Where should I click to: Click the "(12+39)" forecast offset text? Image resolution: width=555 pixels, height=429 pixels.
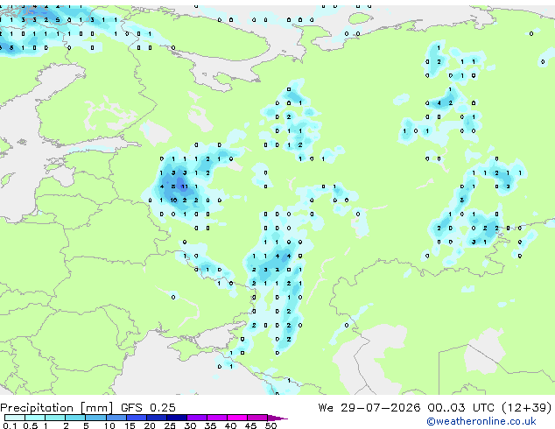527,408
